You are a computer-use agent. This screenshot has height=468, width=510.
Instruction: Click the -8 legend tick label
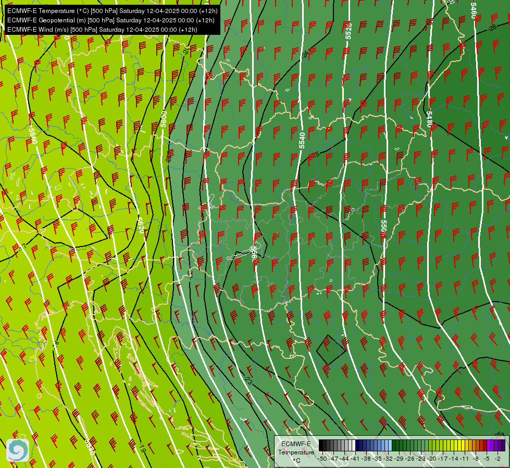[x=476, y=459]
